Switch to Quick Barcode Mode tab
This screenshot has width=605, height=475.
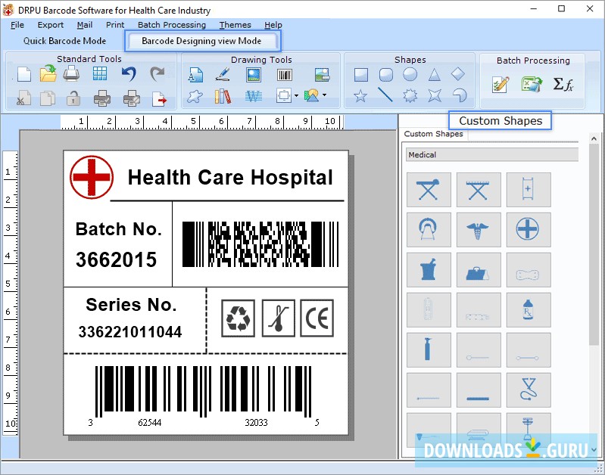[x=64, y=41]
